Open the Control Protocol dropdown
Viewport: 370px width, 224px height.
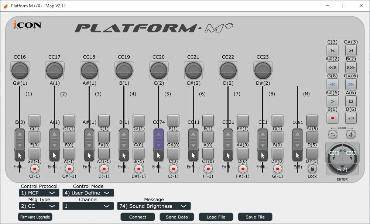tap(39, 193)
